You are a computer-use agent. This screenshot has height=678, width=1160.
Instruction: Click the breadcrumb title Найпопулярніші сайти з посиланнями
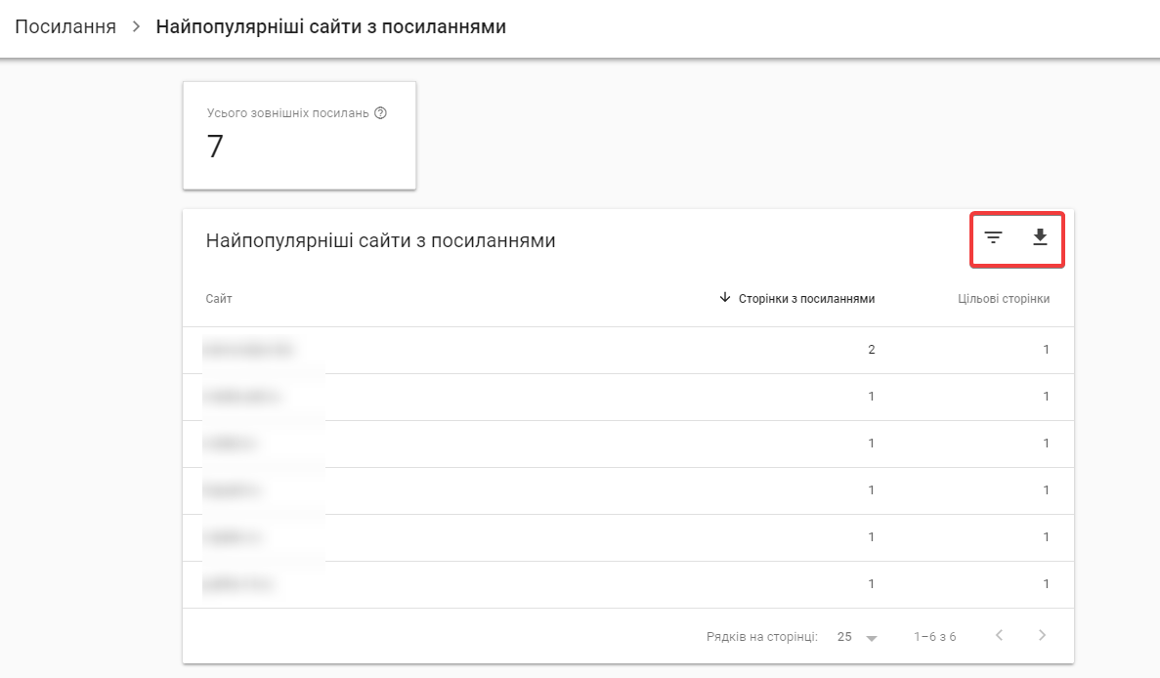330,26
